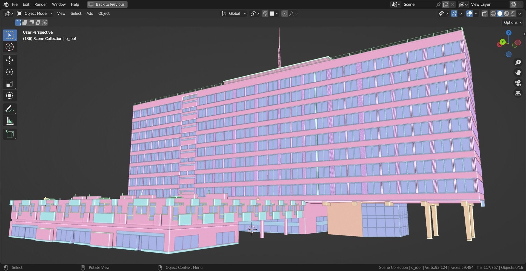
Task: Select the Rotate tool
Action: click(10, 72)
